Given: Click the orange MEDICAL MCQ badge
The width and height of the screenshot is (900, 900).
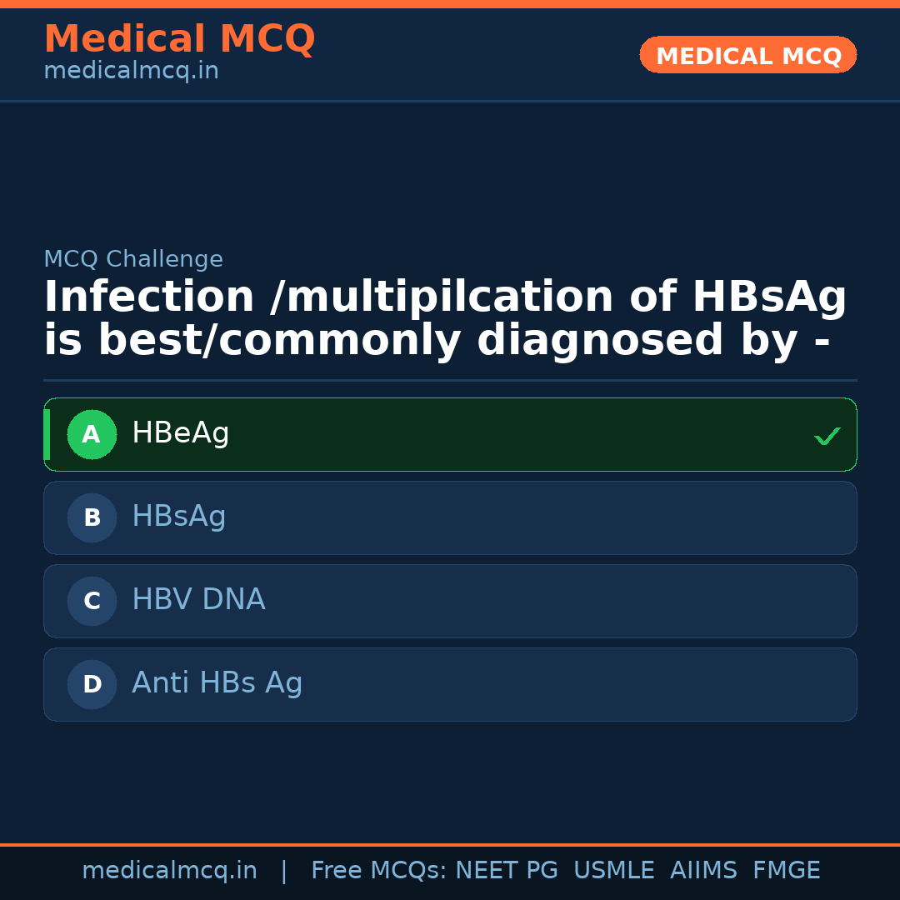Looking at the screenshot, I should [x=747, y=55].
